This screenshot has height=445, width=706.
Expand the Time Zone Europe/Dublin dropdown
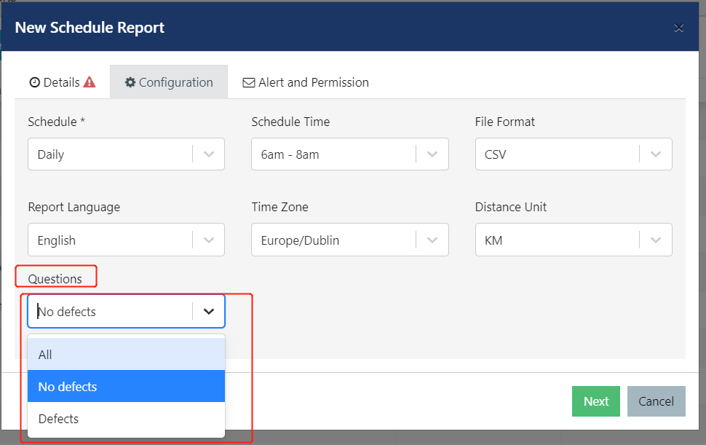click(x=350, y=240)
